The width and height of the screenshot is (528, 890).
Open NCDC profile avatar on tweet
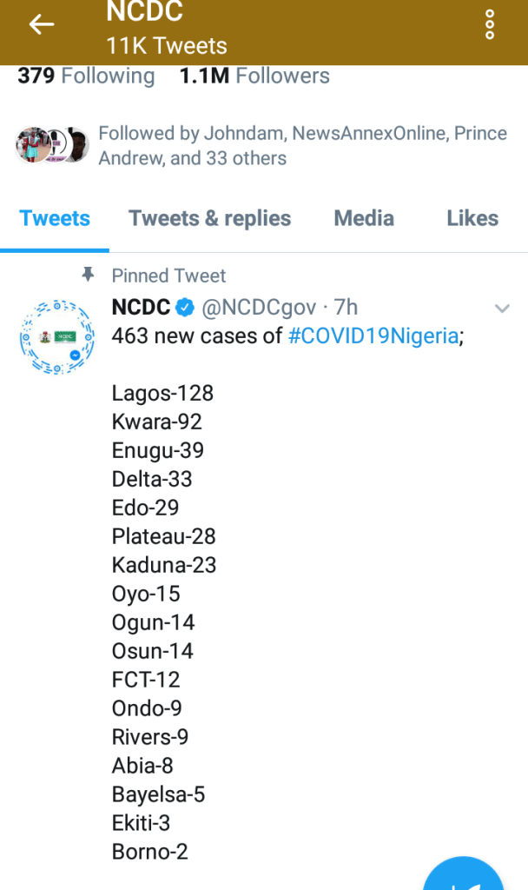click(56, 336)
